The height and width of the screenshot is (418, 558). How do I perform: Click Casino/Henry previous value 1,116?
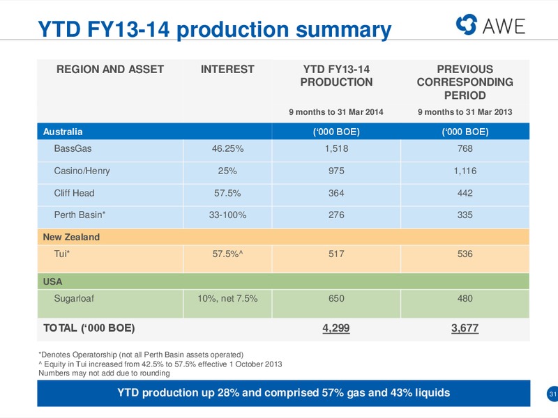coord(465,171)
